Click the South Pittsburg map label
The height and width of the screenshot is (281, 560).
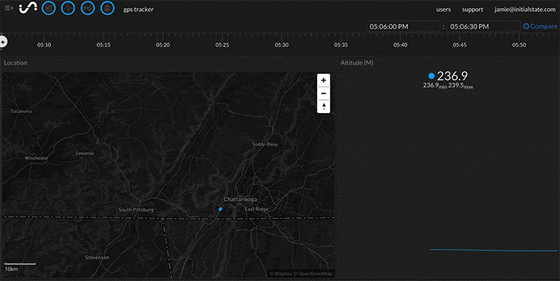(x=136, y=210)
